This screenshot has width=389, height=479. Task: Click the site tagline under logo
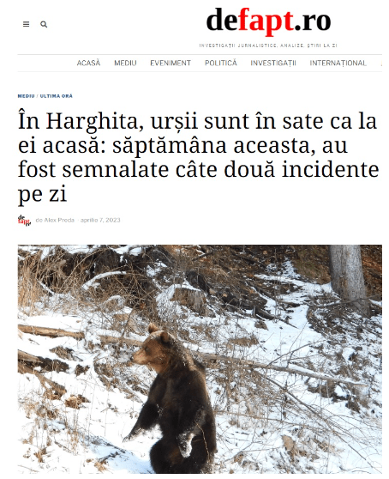[x=268, y=45]
